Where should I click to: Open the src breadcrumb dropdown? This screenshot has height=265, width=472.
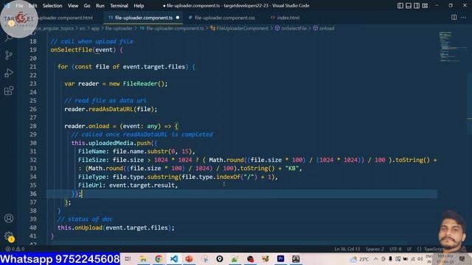[x=82, y=28]
